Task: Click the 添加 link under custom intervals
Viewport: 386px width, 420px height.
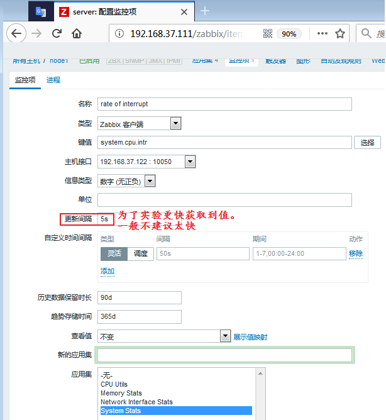Action: tap(108, 271)
